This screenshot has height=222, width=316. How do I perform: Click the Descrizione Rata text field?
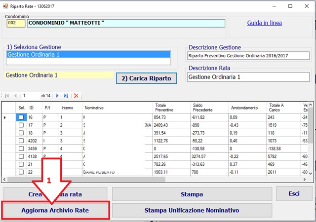[x=248, y=77]
